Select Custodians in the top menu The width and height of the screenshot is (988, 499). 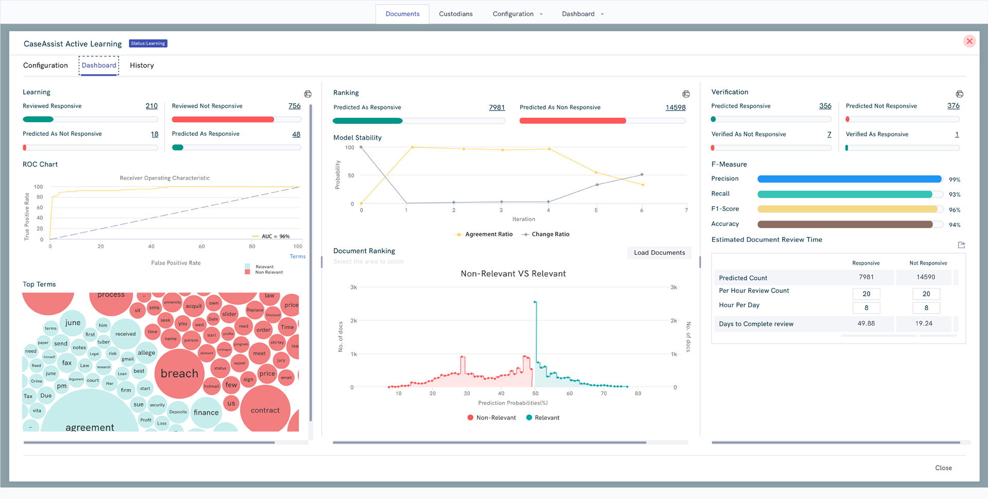[455, 14]
